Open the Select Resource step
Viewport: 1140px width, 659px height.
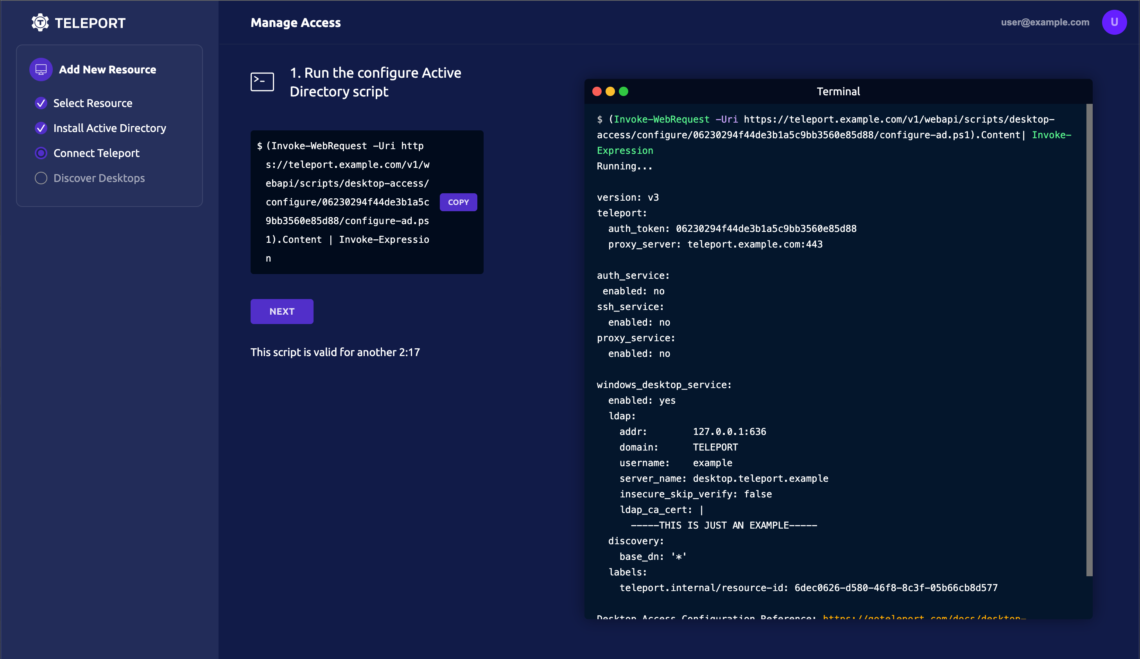tap(93, 103)
